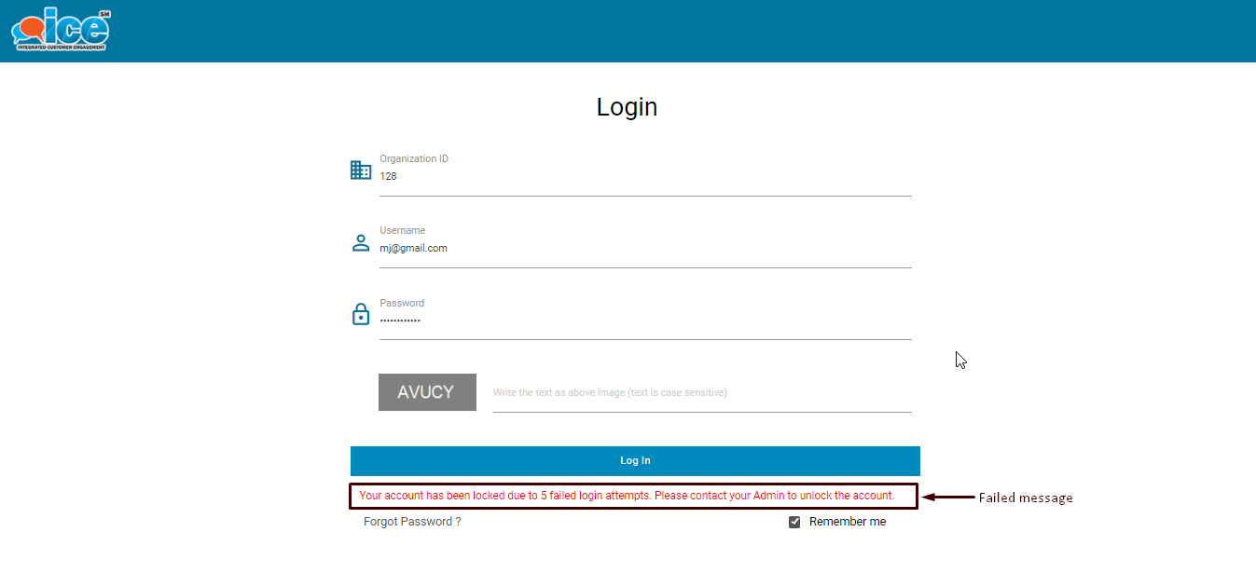Focus the Organization ID field containing 128
This screenshot has height=573, width=1256.
[643, 176]
